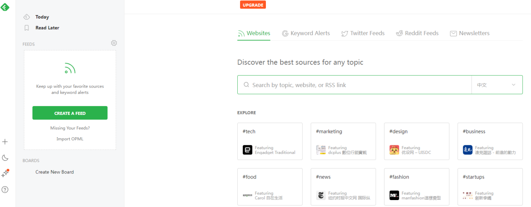Click the Upgrade button
Image resolution: width=531 pixels, height=207 pixels.
[253, 5]
